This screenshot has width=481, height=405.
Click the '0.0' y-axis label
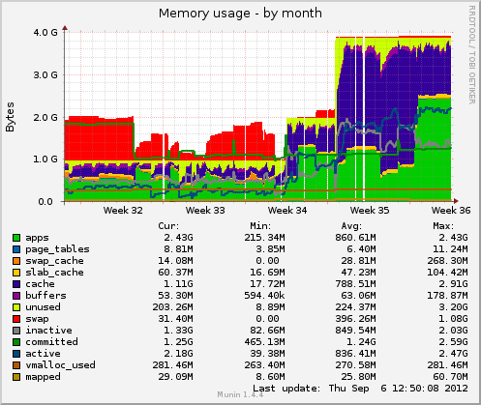coord(45,202)
